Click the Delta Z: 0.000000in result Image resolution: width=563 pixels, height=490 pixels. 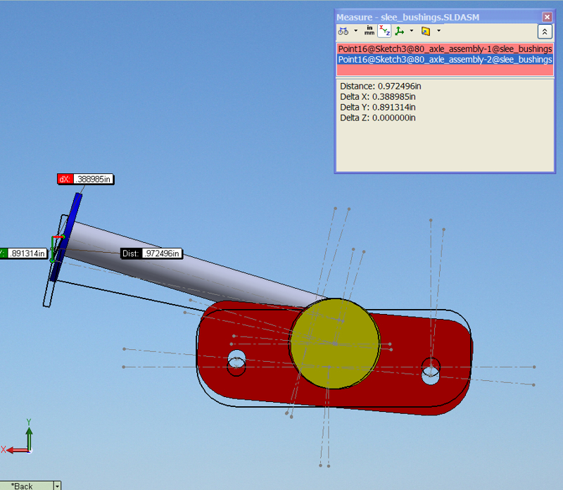pyautogui.click(x=378, y=118)
